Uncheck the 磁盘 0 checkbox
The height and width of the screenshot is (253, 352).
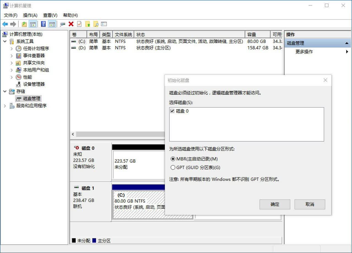click(172, 111)
